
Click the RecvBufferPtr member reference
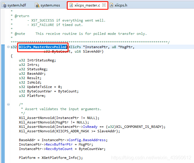point(59,144)
